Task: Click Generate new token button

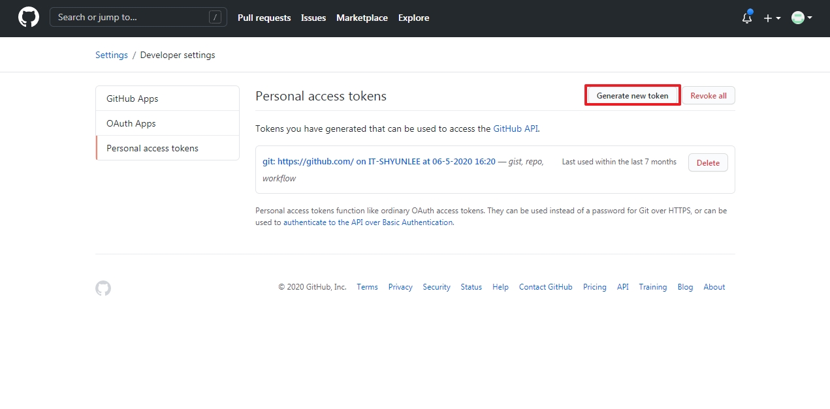Action: (632, 95)
